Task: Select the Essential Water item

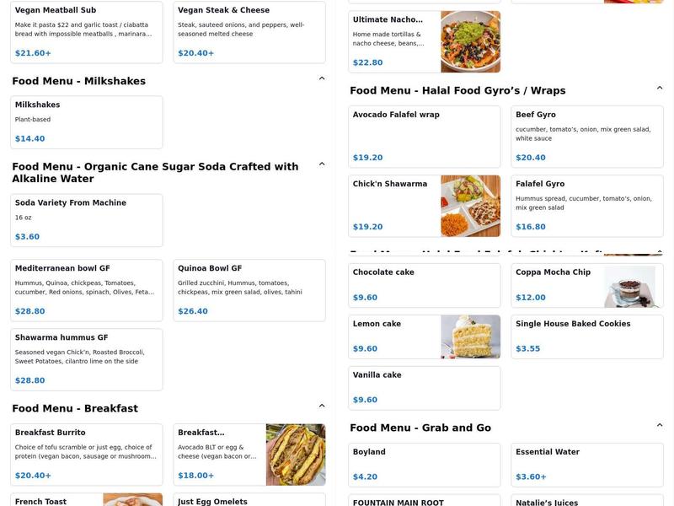Action: point(587,464)
